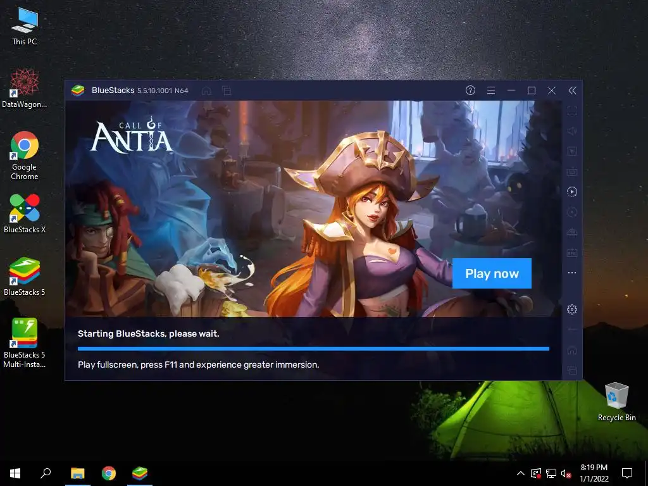The image size is (648, 486).
Task: Open This PC desktop icon
Action: click(x=25, y=26)
